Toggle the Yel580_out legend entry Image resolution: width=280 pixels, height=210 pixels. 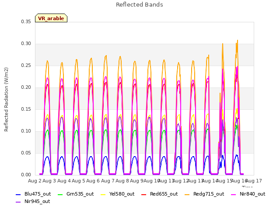point(118,194)
